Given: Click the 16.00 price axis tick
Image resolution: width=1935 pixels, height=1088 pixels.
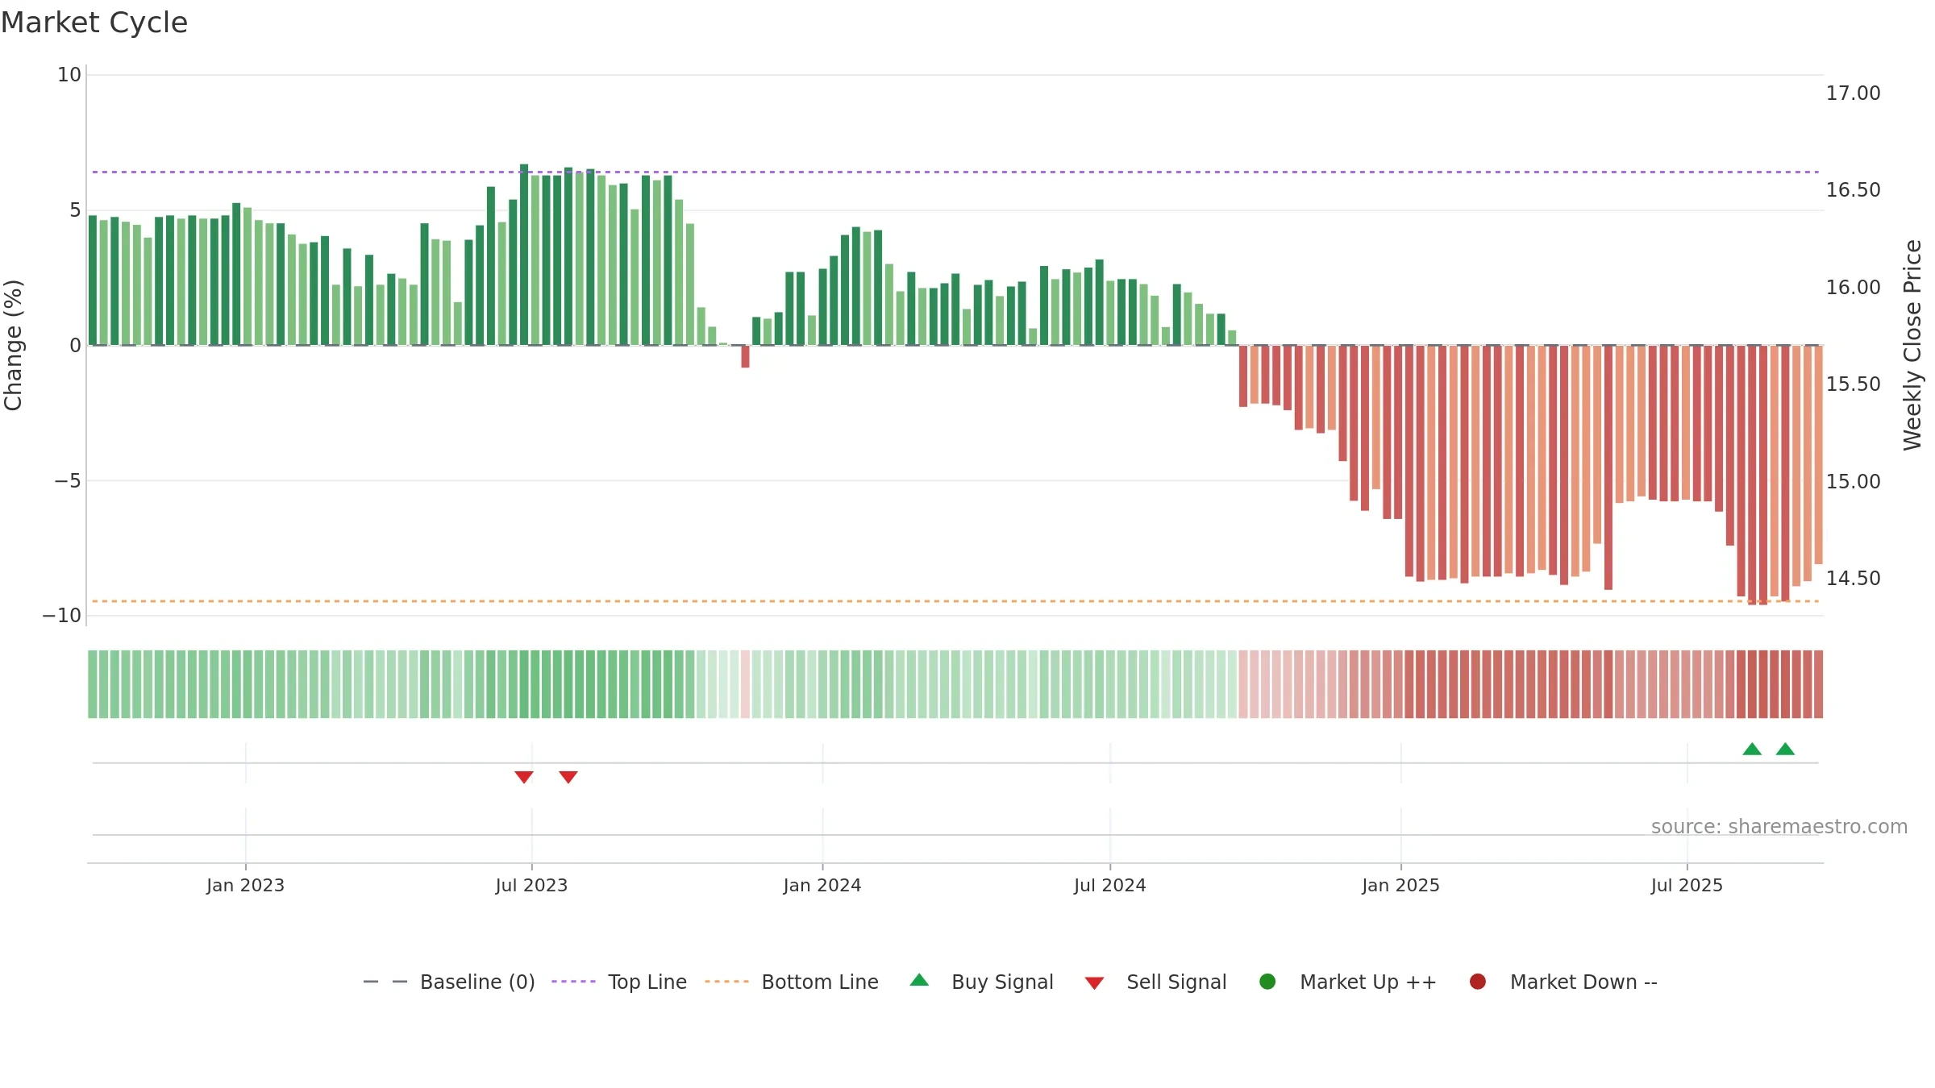Looking at the screenshot, I should [1853, 288].
